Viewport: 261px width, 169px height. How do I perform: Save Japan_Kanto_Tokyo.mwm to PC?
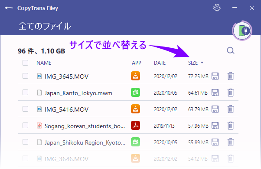tap(215, 93)
